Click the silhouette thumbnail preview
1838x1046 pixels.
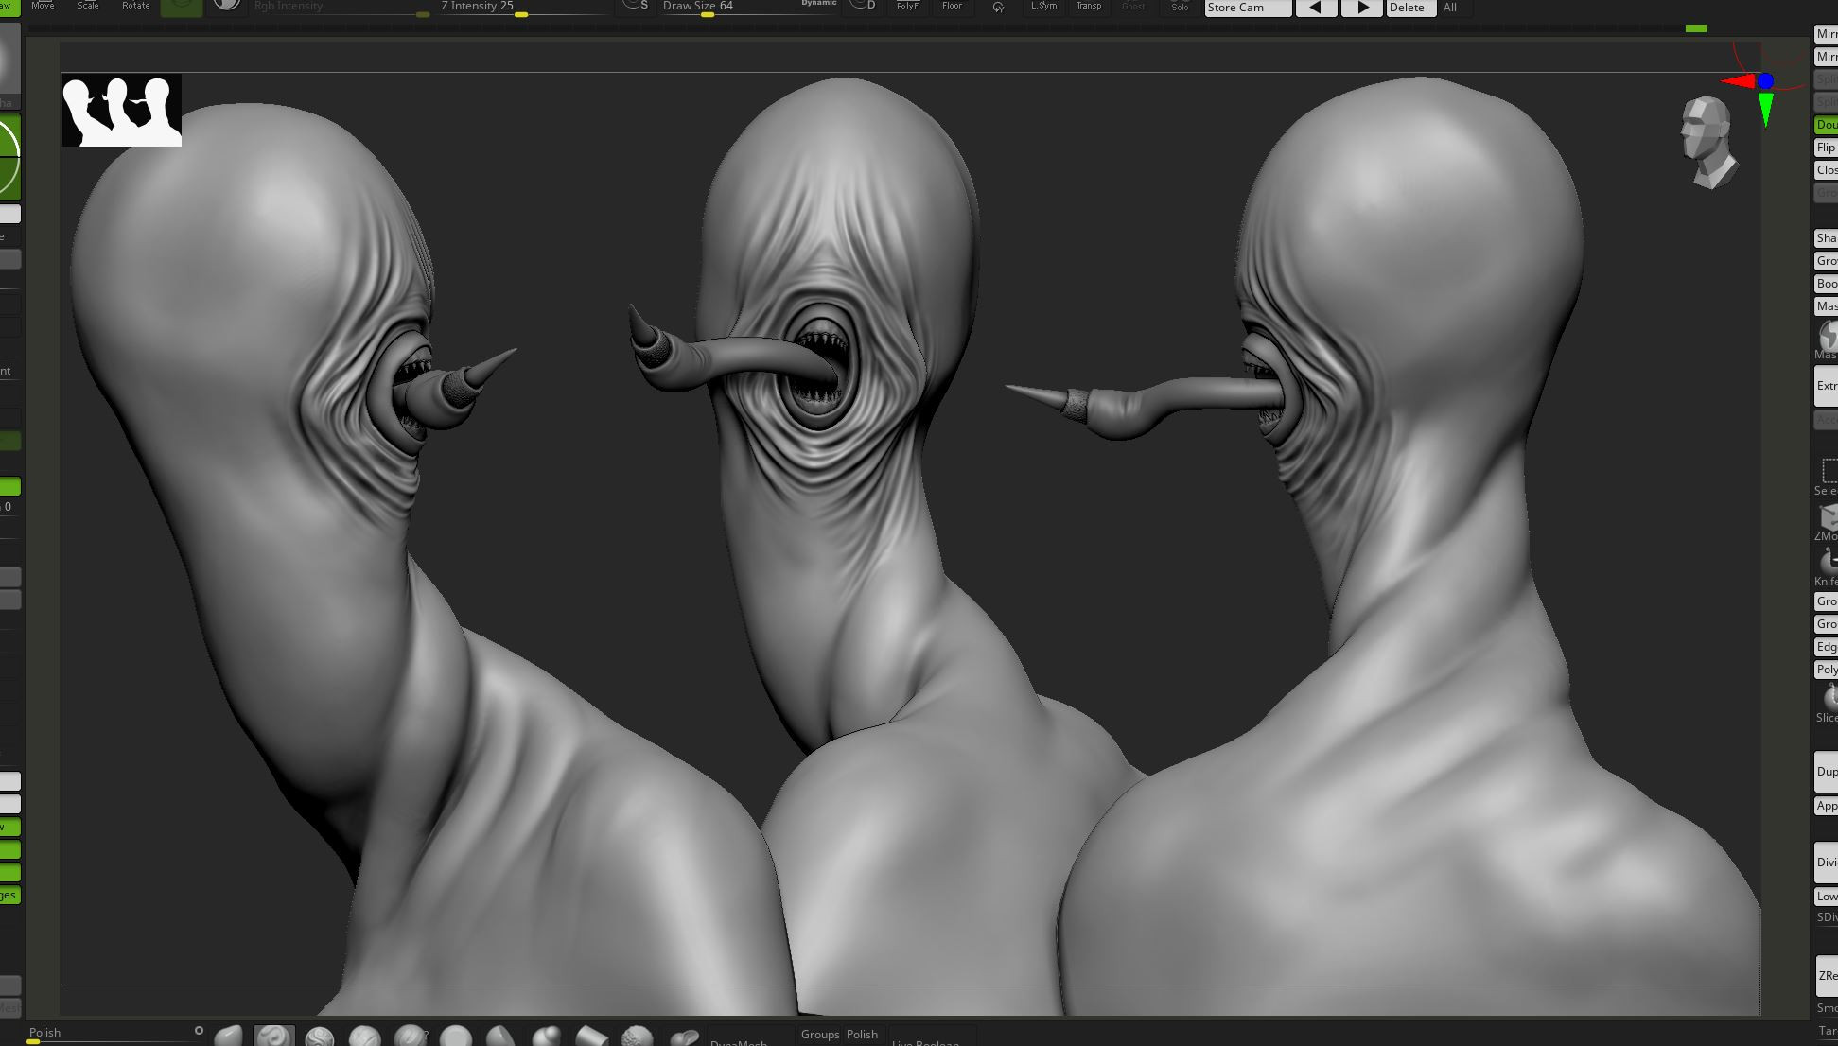122,111
